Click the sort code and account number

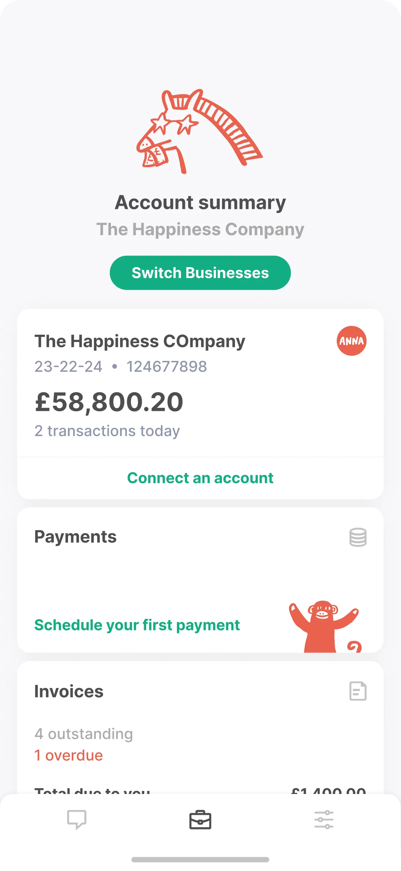click(x=121, y=367)
